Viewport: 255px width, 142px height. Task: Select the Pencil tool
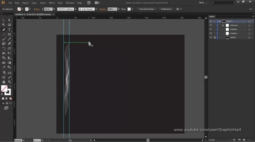point(9,39)
